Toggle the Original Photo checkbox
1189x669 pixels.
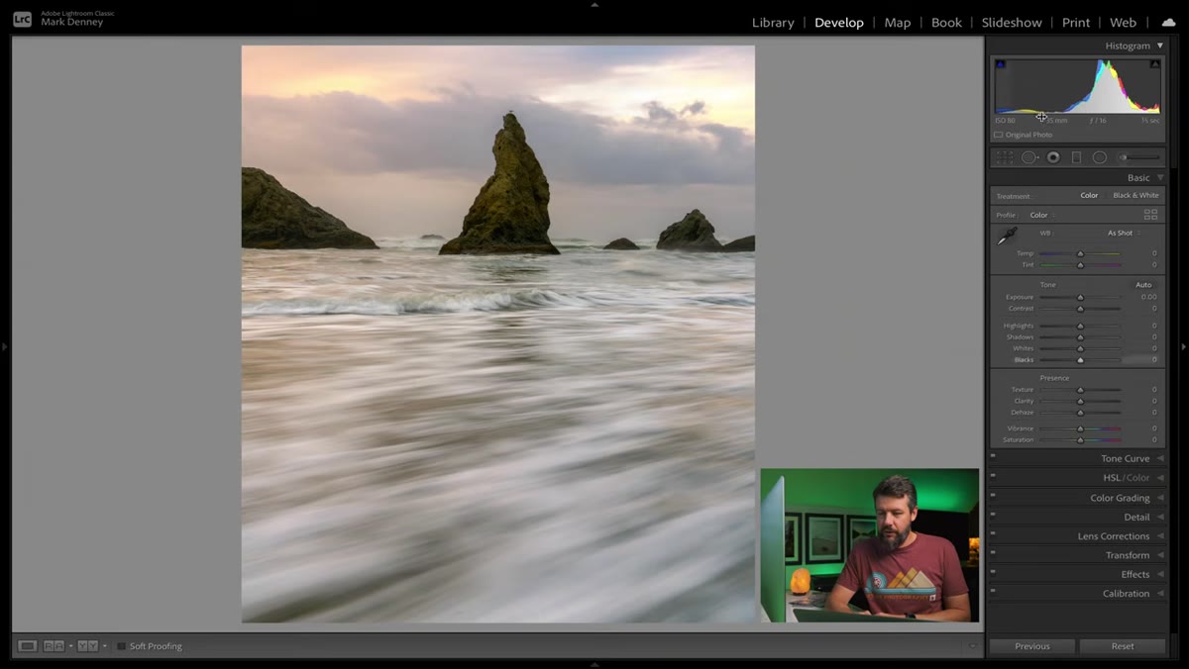tap(998, 135)
